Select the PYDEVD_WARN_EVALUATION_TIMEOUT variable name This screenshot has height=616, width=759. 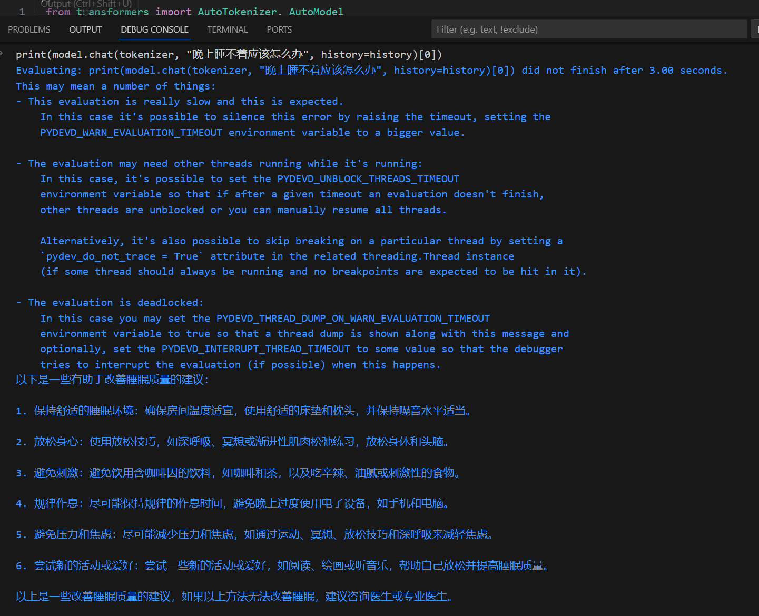pos(131,132)
